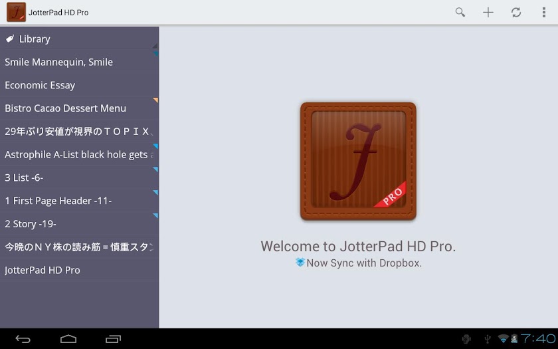Open the JotterPad HD Pro note in list
558x349 pixels.
(x=79, y=271)
